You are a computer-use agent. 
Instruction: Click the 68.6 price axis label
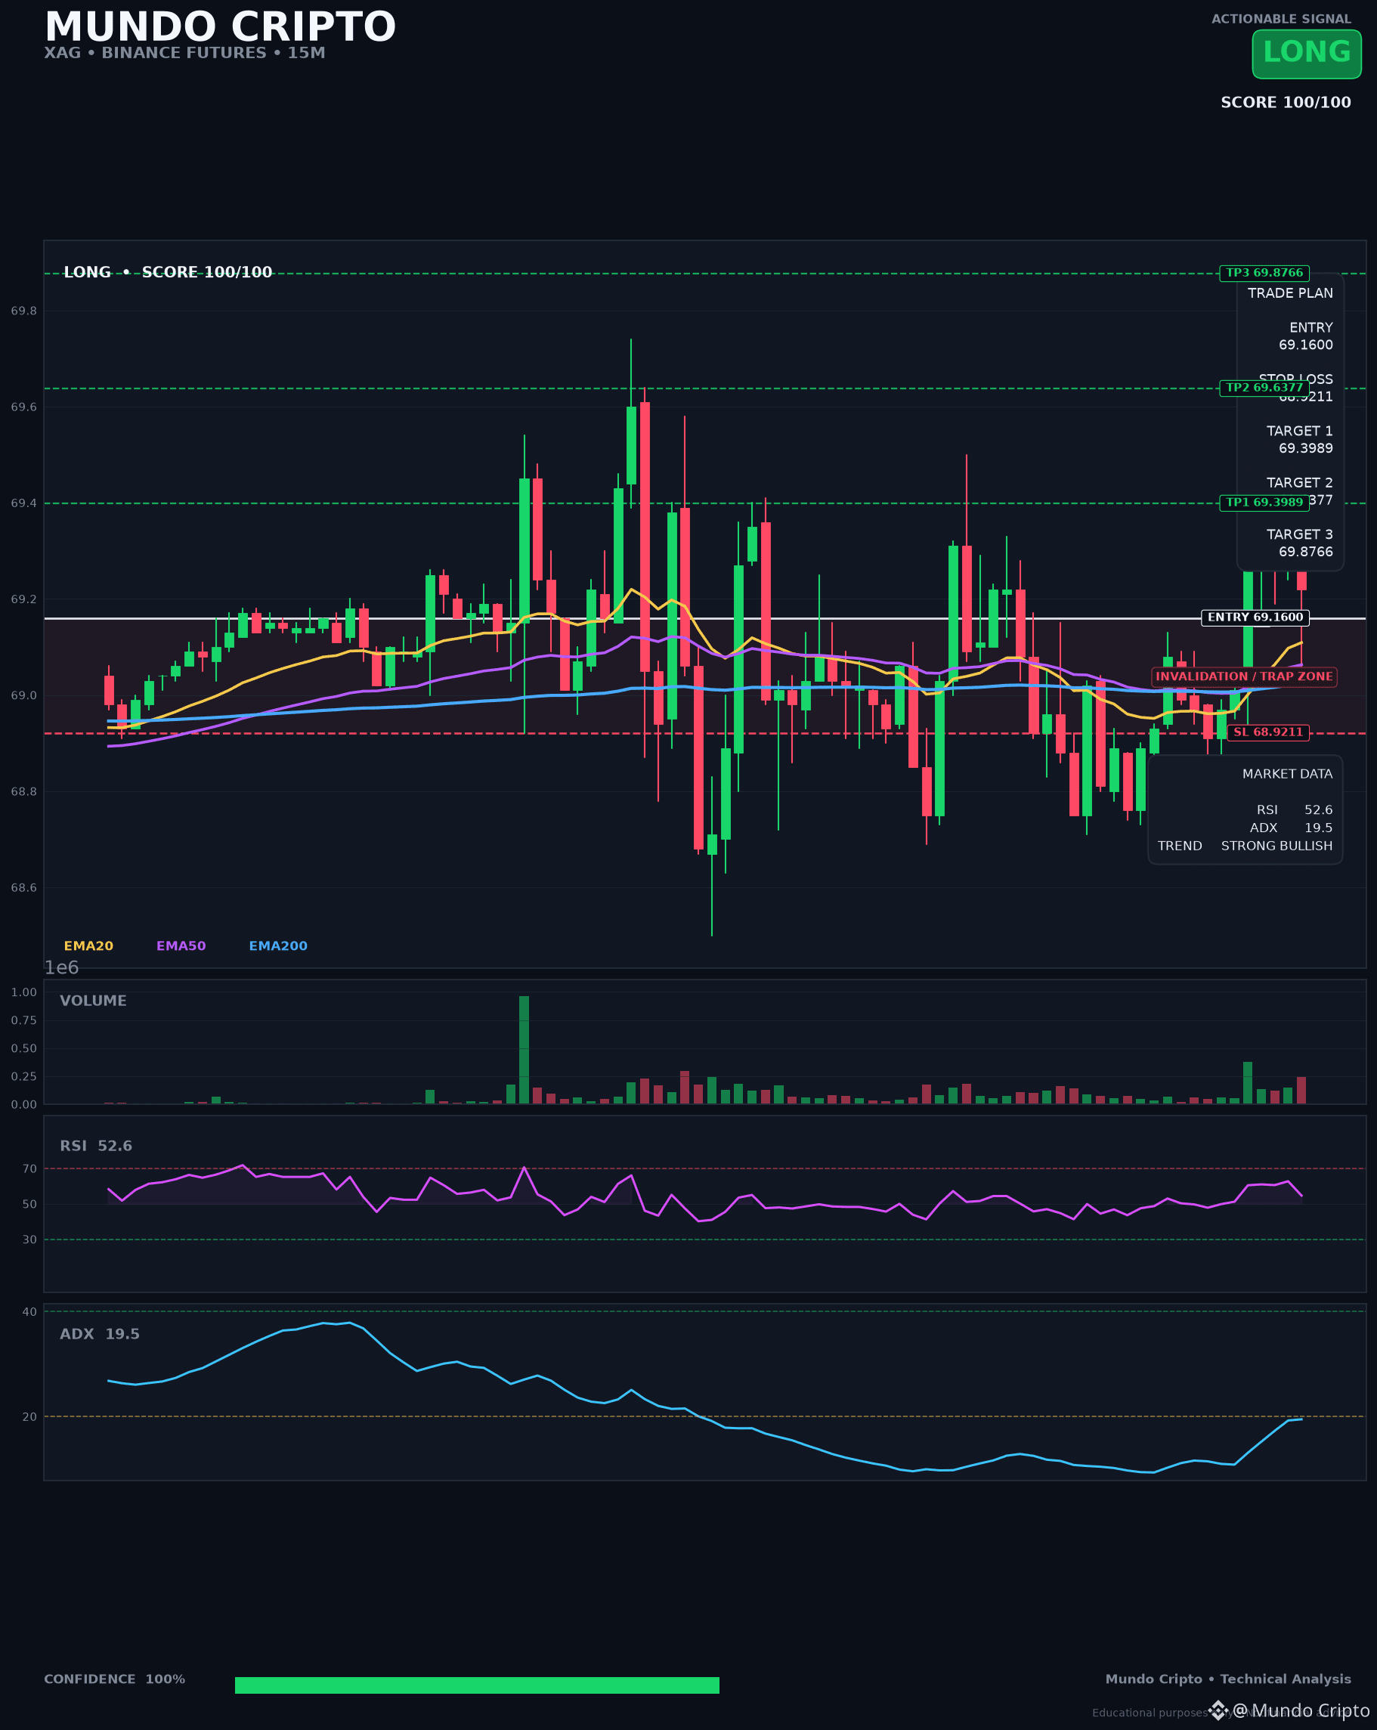(x=23, y=888)
